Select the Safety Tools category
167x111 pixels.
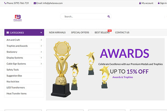pyautogui.click(x=13, y=70)
